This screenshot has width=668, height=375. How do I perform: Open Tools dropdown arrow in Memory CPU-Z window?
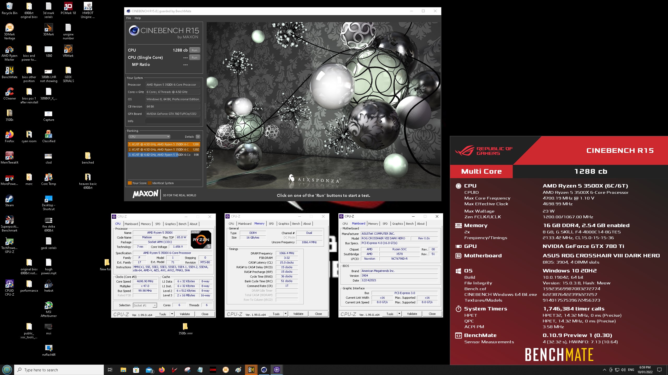pos(285,314)
